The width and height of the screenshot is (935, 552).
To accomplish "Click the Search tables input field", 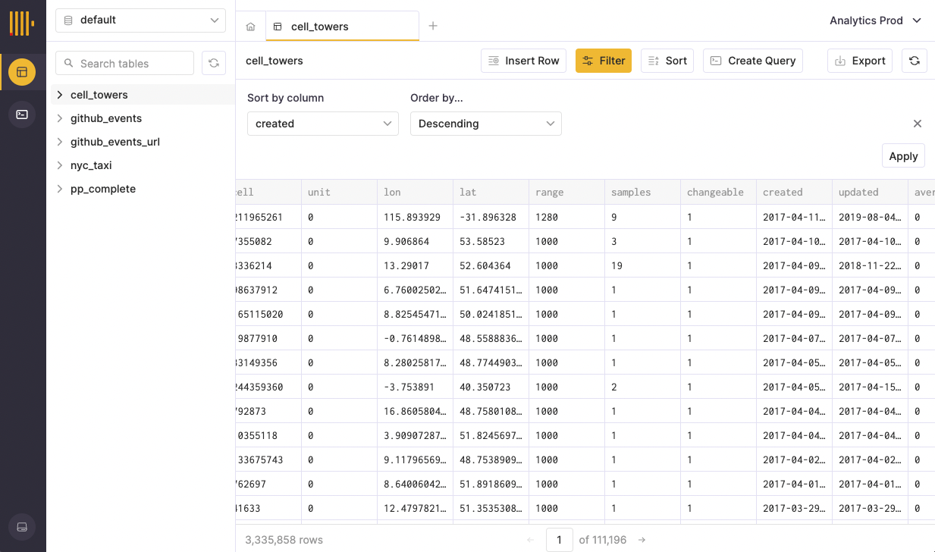I will coord(129,64).
